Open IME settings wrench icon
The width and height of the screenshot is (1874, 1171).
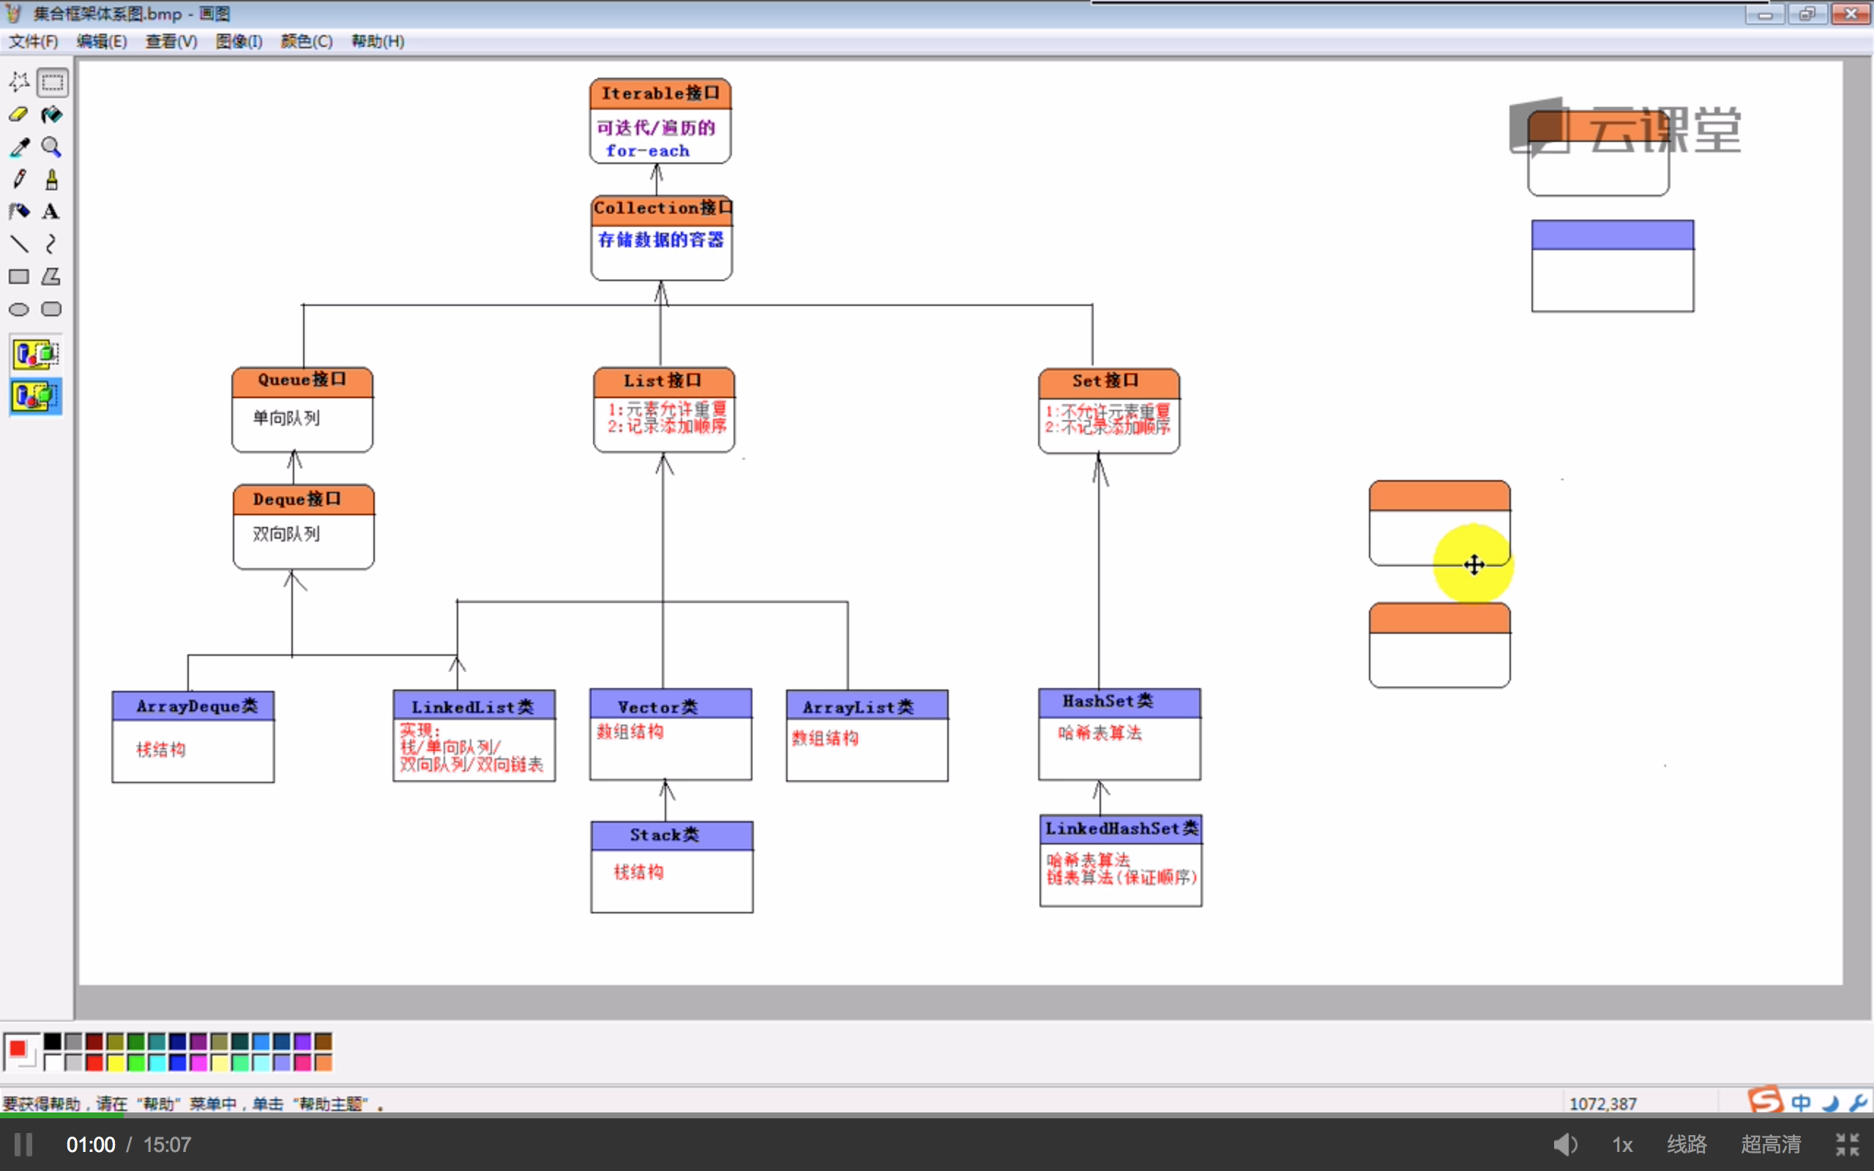pyautogui.click(x=1859, y=1103)
